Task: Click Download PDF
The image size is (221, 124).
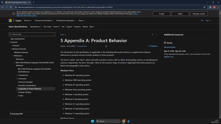Action: click(16, 114)
